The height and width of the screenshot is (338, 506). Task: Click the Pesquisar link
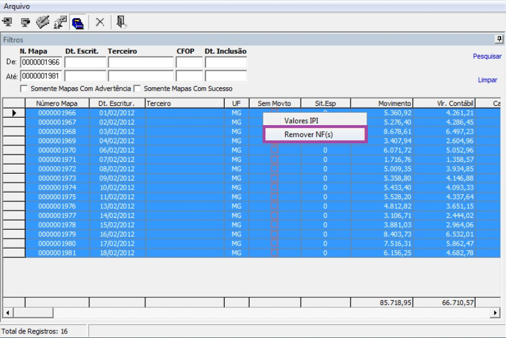(x=487, y=57)
